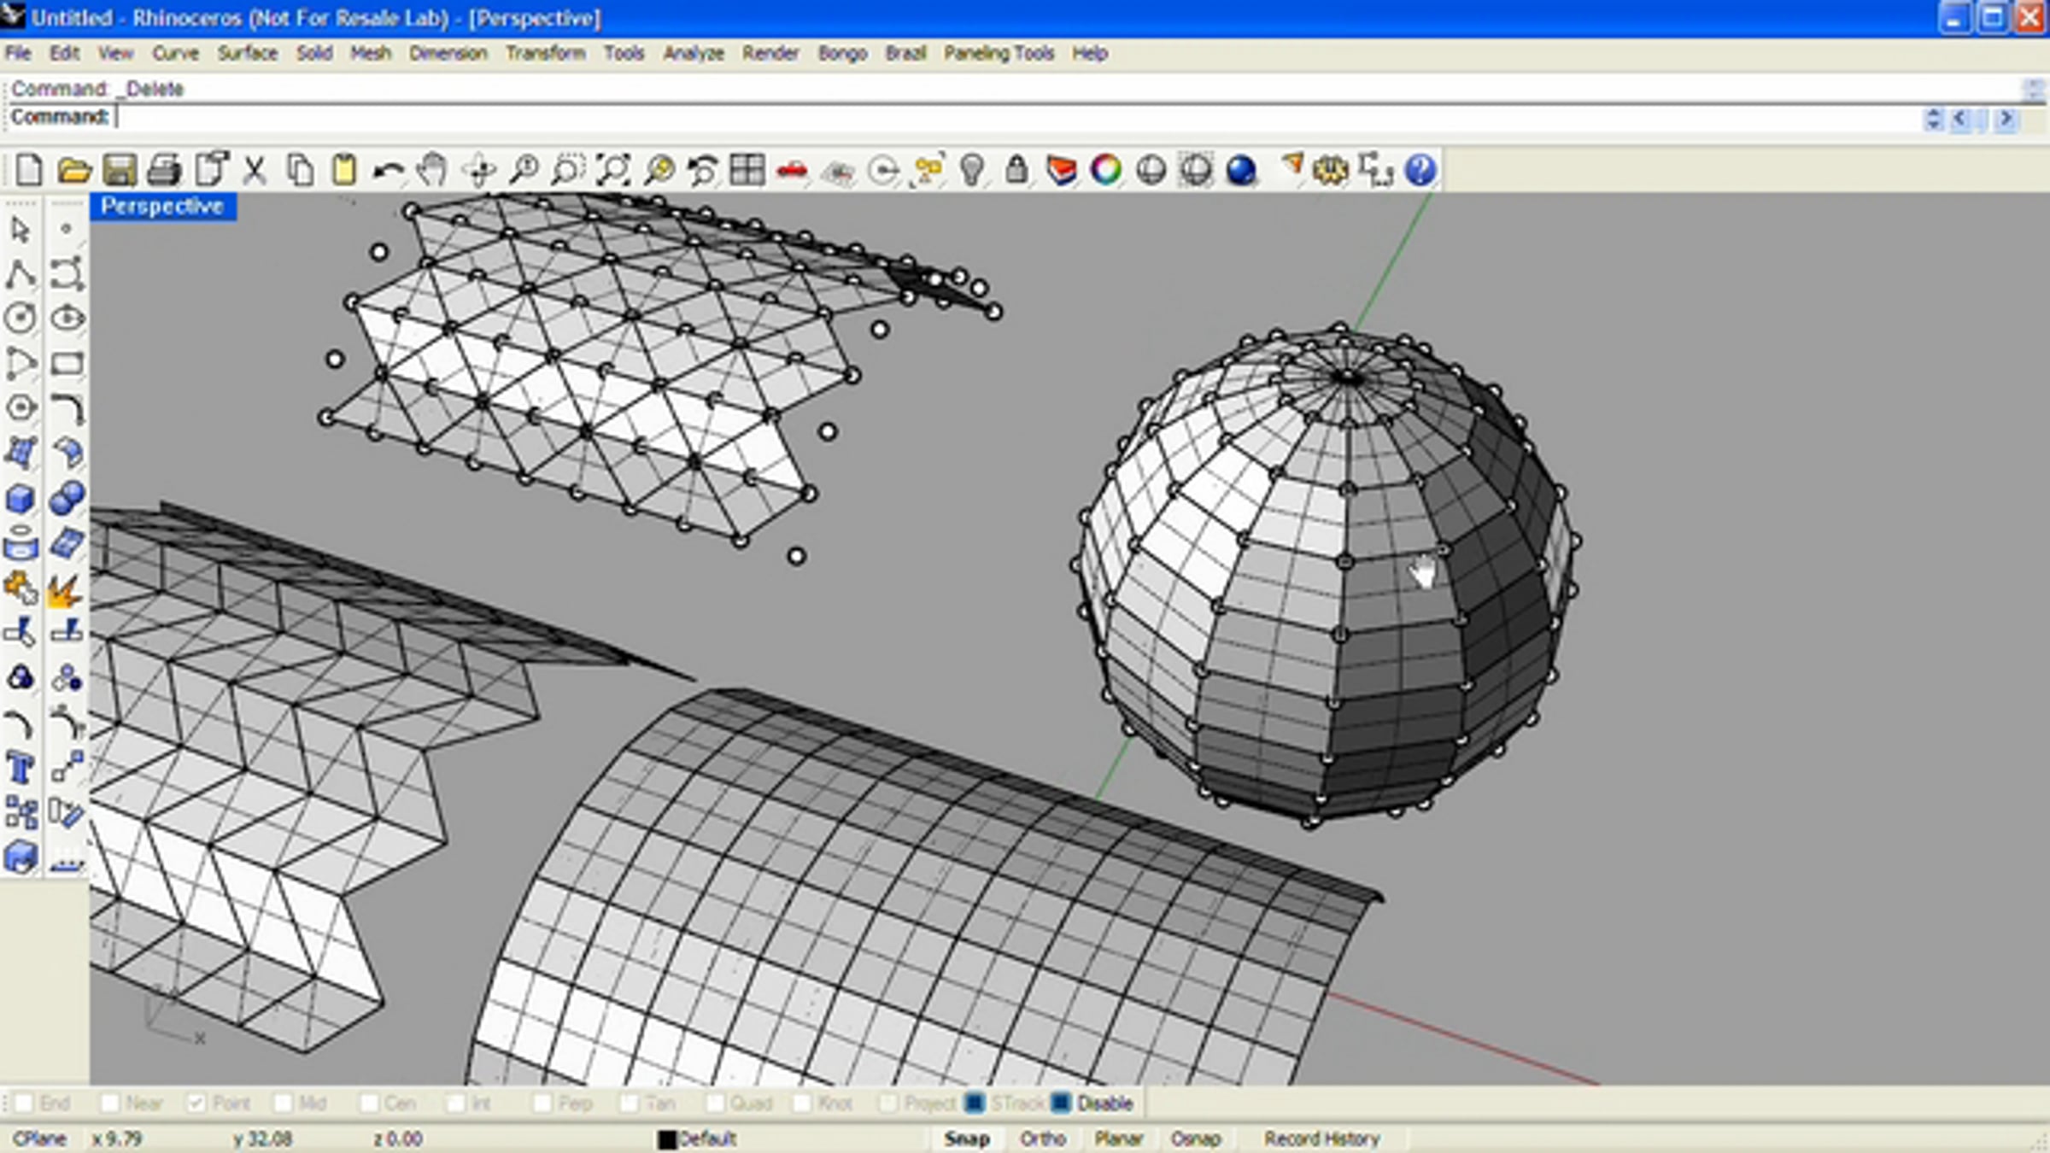
Task: Click the four-viewport layout icon
Action: [x=747, y=170]
